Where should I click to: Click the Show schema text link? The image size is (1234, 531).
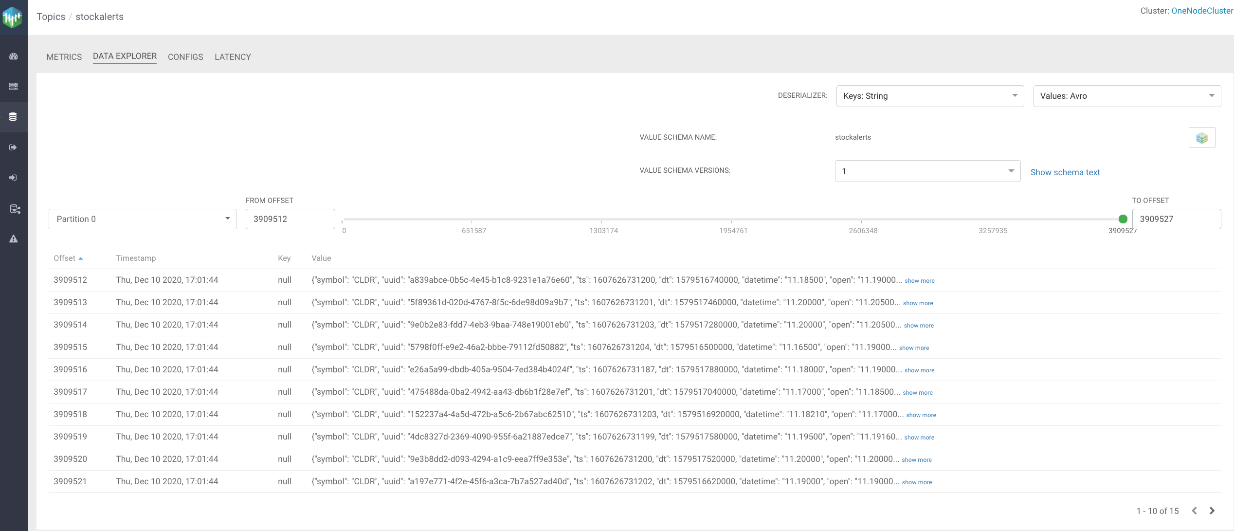[x=1065, y=172]
